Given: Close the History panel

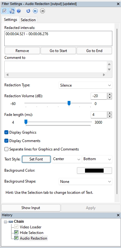Looking at the screenshot, I should tap(118, 215).
